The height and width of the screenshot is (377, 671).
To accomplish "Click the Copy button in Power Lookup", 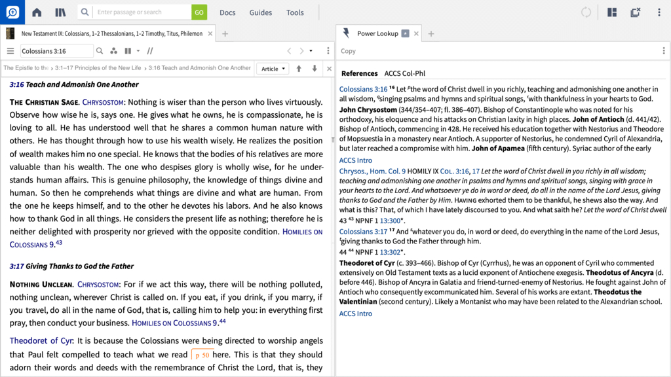I will 348,51.
